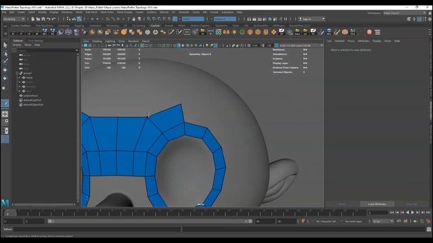
Task: Open the Help menu in main menu bar
Action: coord(240,12)
